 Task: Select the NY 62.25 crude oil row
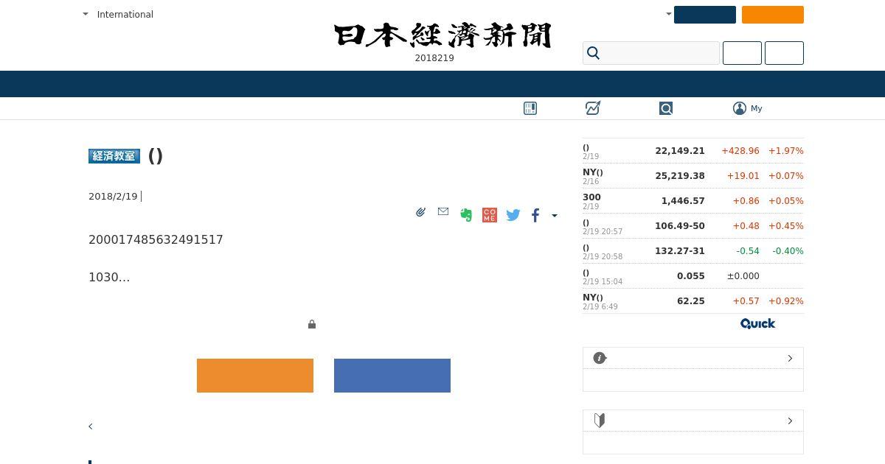693,301
